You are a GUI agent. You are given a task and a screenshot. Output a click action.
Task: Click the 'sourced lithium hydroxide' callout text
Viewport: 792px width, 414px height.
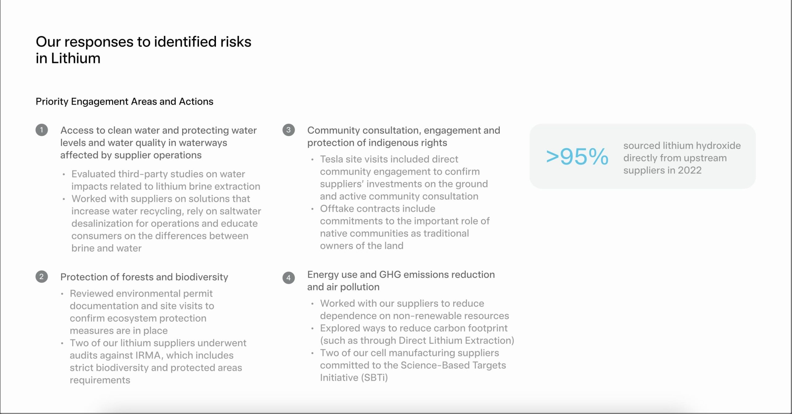pyautogui.click(x=682, y=158)
